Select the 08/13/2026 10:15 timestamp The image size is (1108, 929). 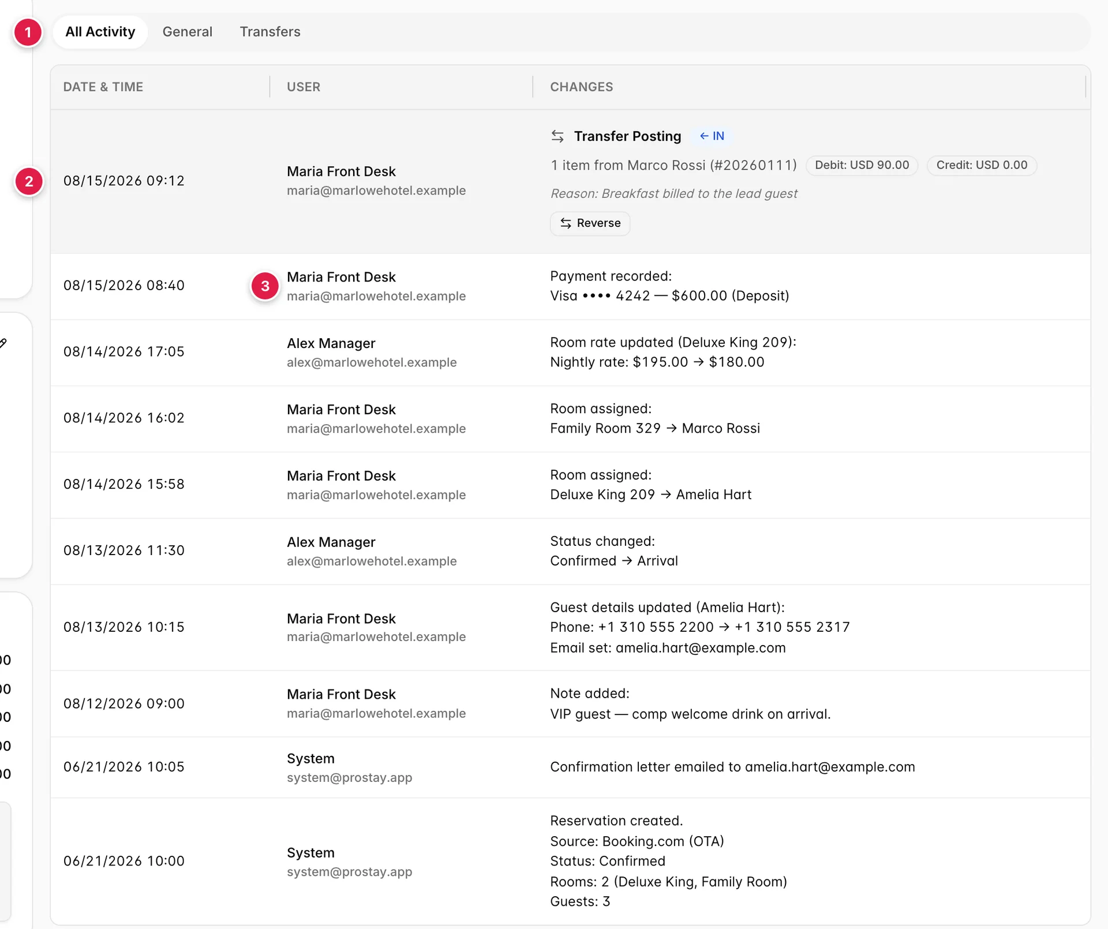[x=124, y=627]
